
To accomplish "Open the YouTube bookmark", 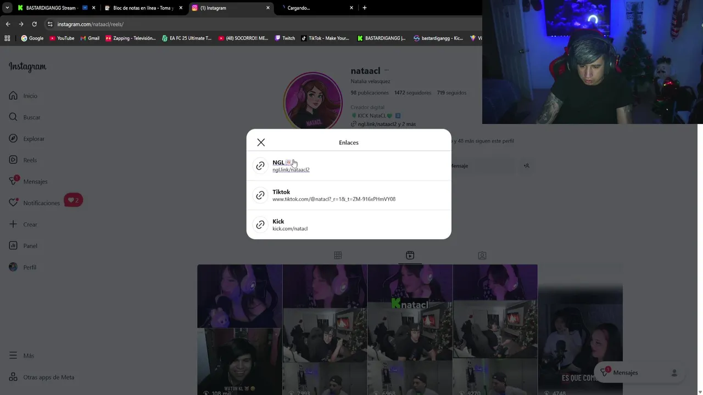I will 62,38.
